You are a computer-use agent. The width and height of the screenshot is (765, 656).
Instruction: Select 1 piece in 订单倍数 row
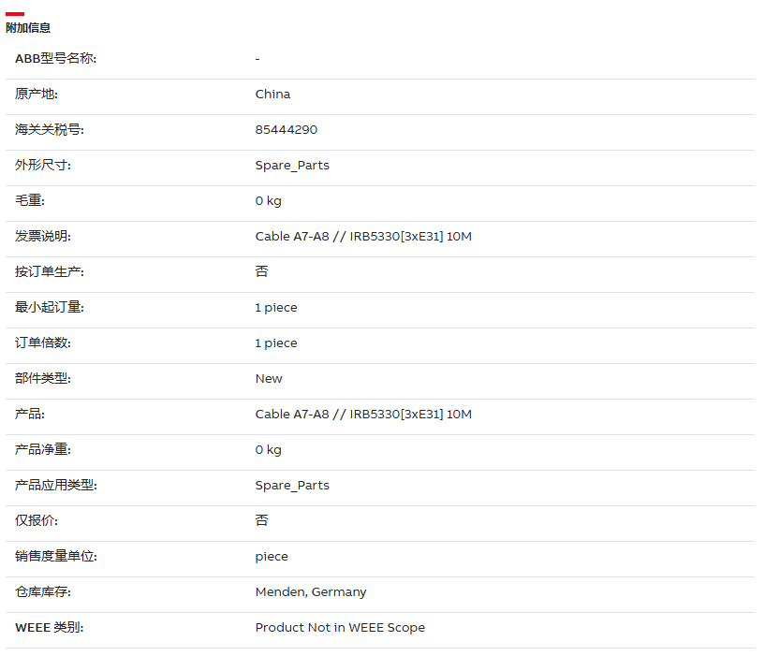(x=276, y=343)
